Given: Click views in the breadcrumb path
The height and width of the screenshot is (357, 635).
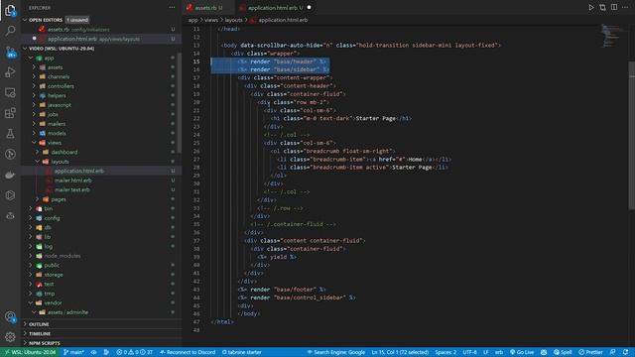Looking at the screenshot, I should (x=211, y=20).
